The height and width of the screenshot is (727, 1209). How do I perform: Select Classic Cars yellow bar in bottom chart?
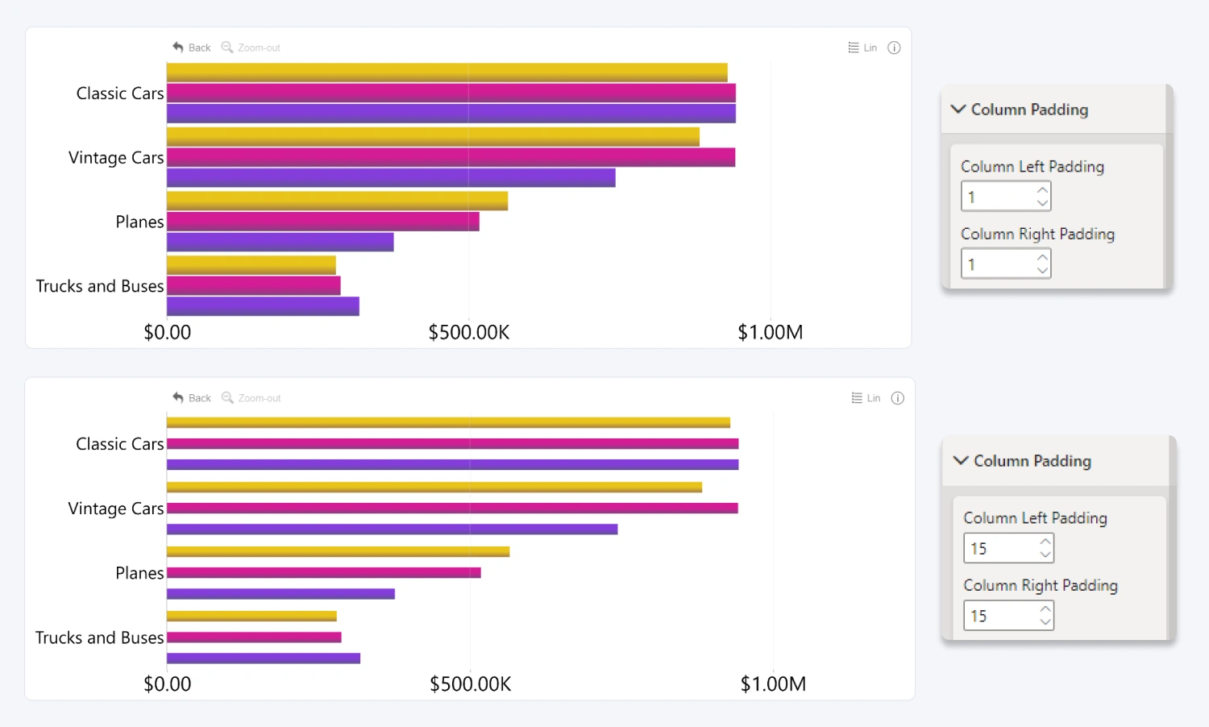[x=448, y=422]
